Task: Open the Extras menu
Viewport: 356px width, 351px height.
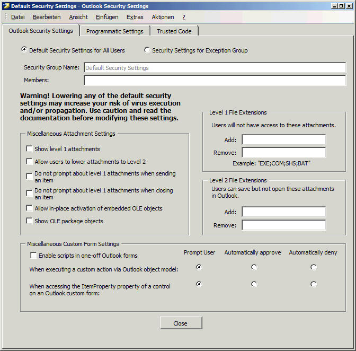Action: pos(135,17)
